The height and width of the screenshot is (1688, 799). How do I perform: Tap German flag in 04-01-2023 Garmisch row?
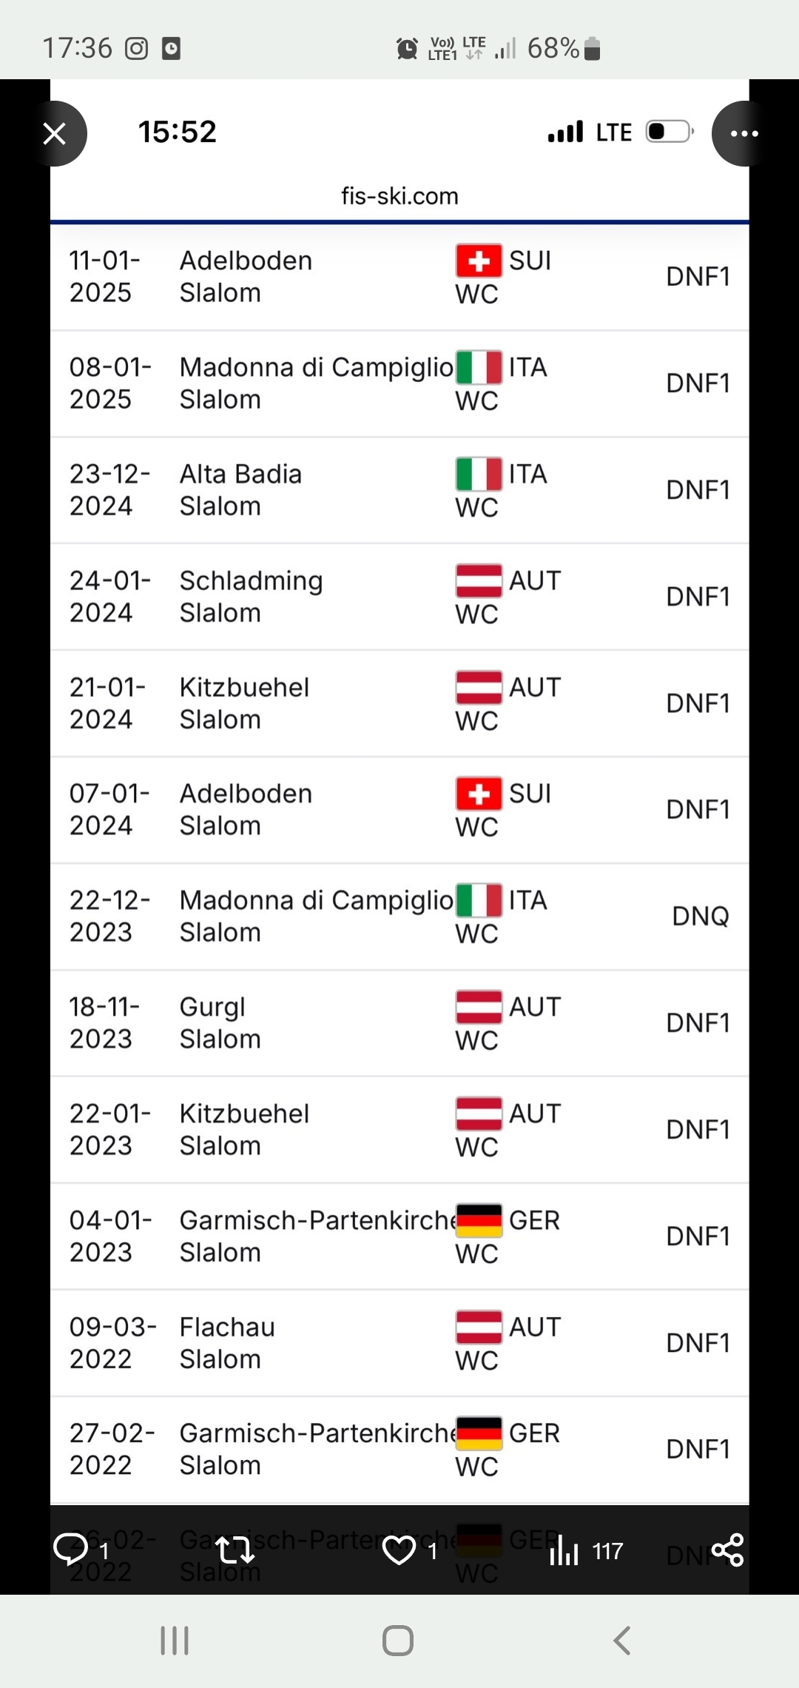pyautogui.click(x=479, y=1220)
